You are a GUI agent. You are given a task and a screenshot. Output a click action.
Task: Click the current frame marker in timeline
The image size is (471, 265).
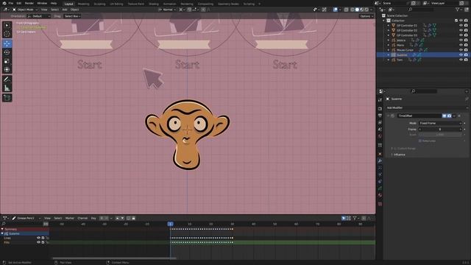(x=170, y=224)
